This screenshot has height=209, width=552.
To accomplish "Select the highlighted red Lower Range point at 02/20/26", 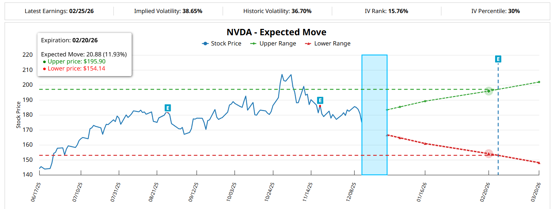I will tap(488, 154).
